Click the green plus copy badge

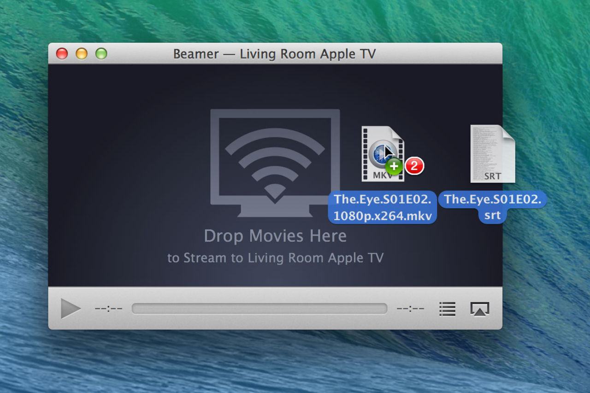coord(394,167)
